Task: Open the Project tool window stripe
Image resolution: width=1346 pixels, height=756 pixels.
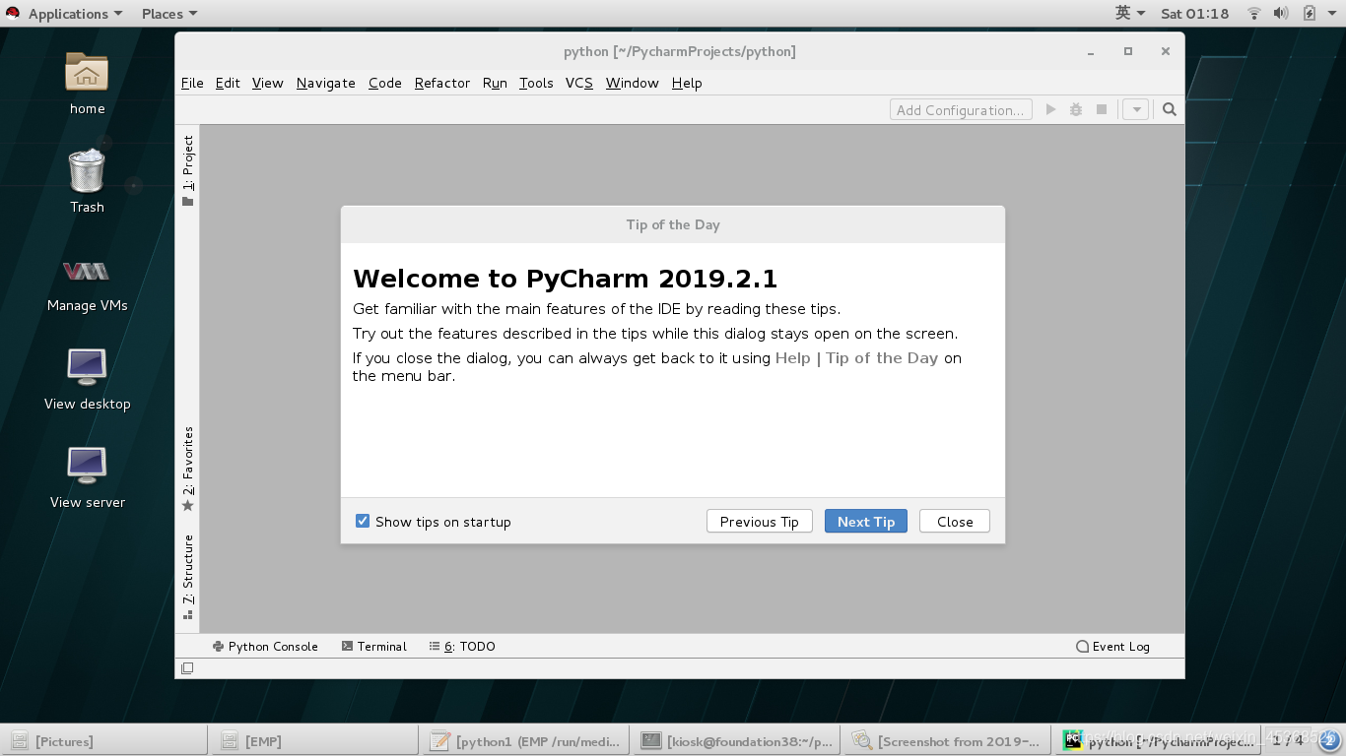Action: click(x=187, y=170)
